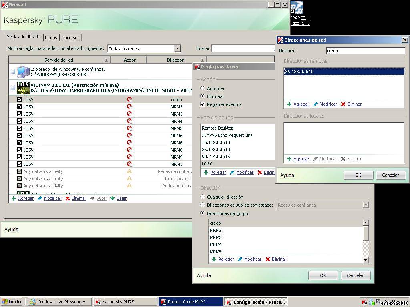Click the green Bajar down arrow icon in Firewall

pyautogui.click(x=112, y=198)
